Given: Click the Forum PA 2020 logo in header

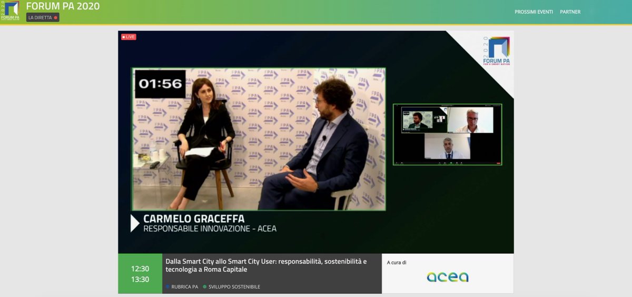Looking at the screenshot, I should pos(9,11).
